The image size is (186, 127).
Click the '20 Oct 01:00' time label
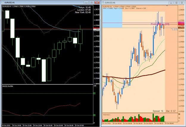click(x=48, y=125)
